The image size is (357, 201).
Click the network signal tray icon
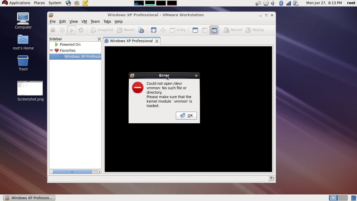point(289,3)
